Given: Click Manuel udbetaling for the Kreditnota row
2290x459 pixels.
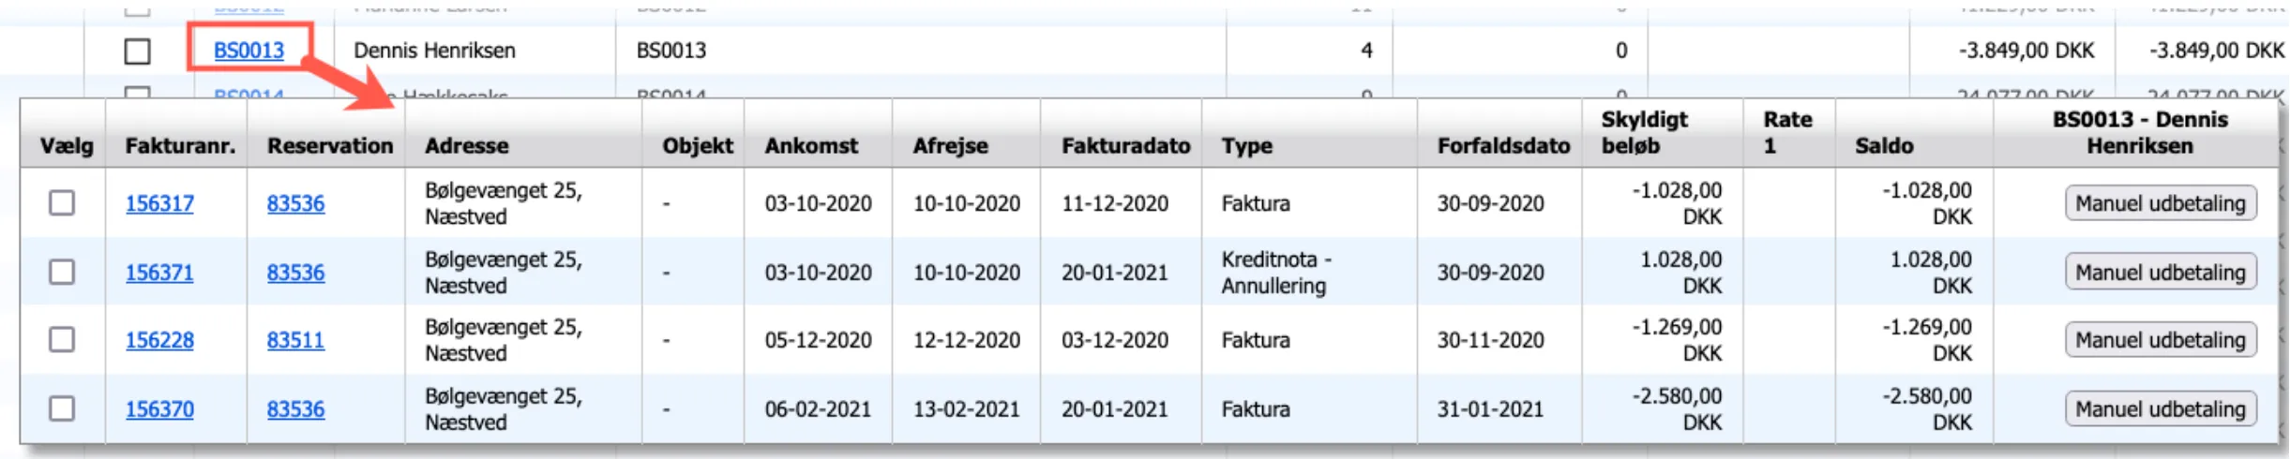Looking at the screenshot, I should click(2160, 273).
